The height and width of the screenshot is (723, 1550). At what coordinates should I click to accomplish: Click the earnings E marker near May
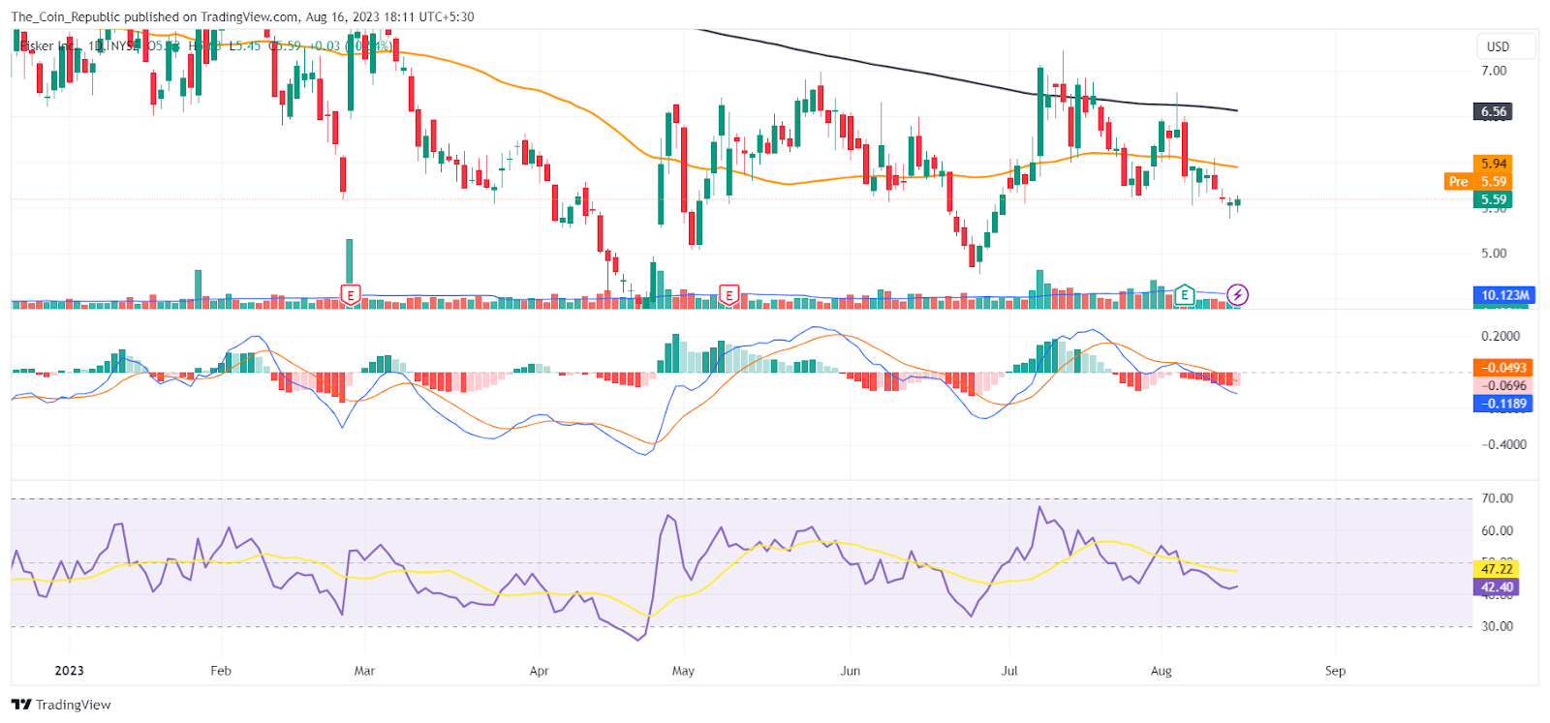729,294
